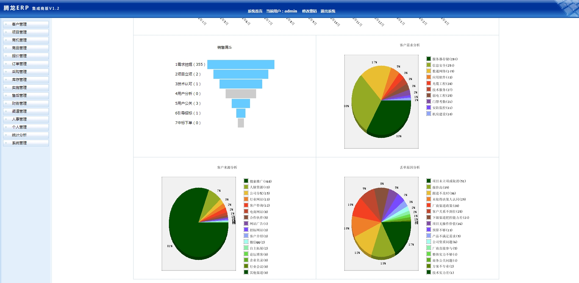
Task: Expand the 系统管理 sidebar section
Action: click(19, 143)
